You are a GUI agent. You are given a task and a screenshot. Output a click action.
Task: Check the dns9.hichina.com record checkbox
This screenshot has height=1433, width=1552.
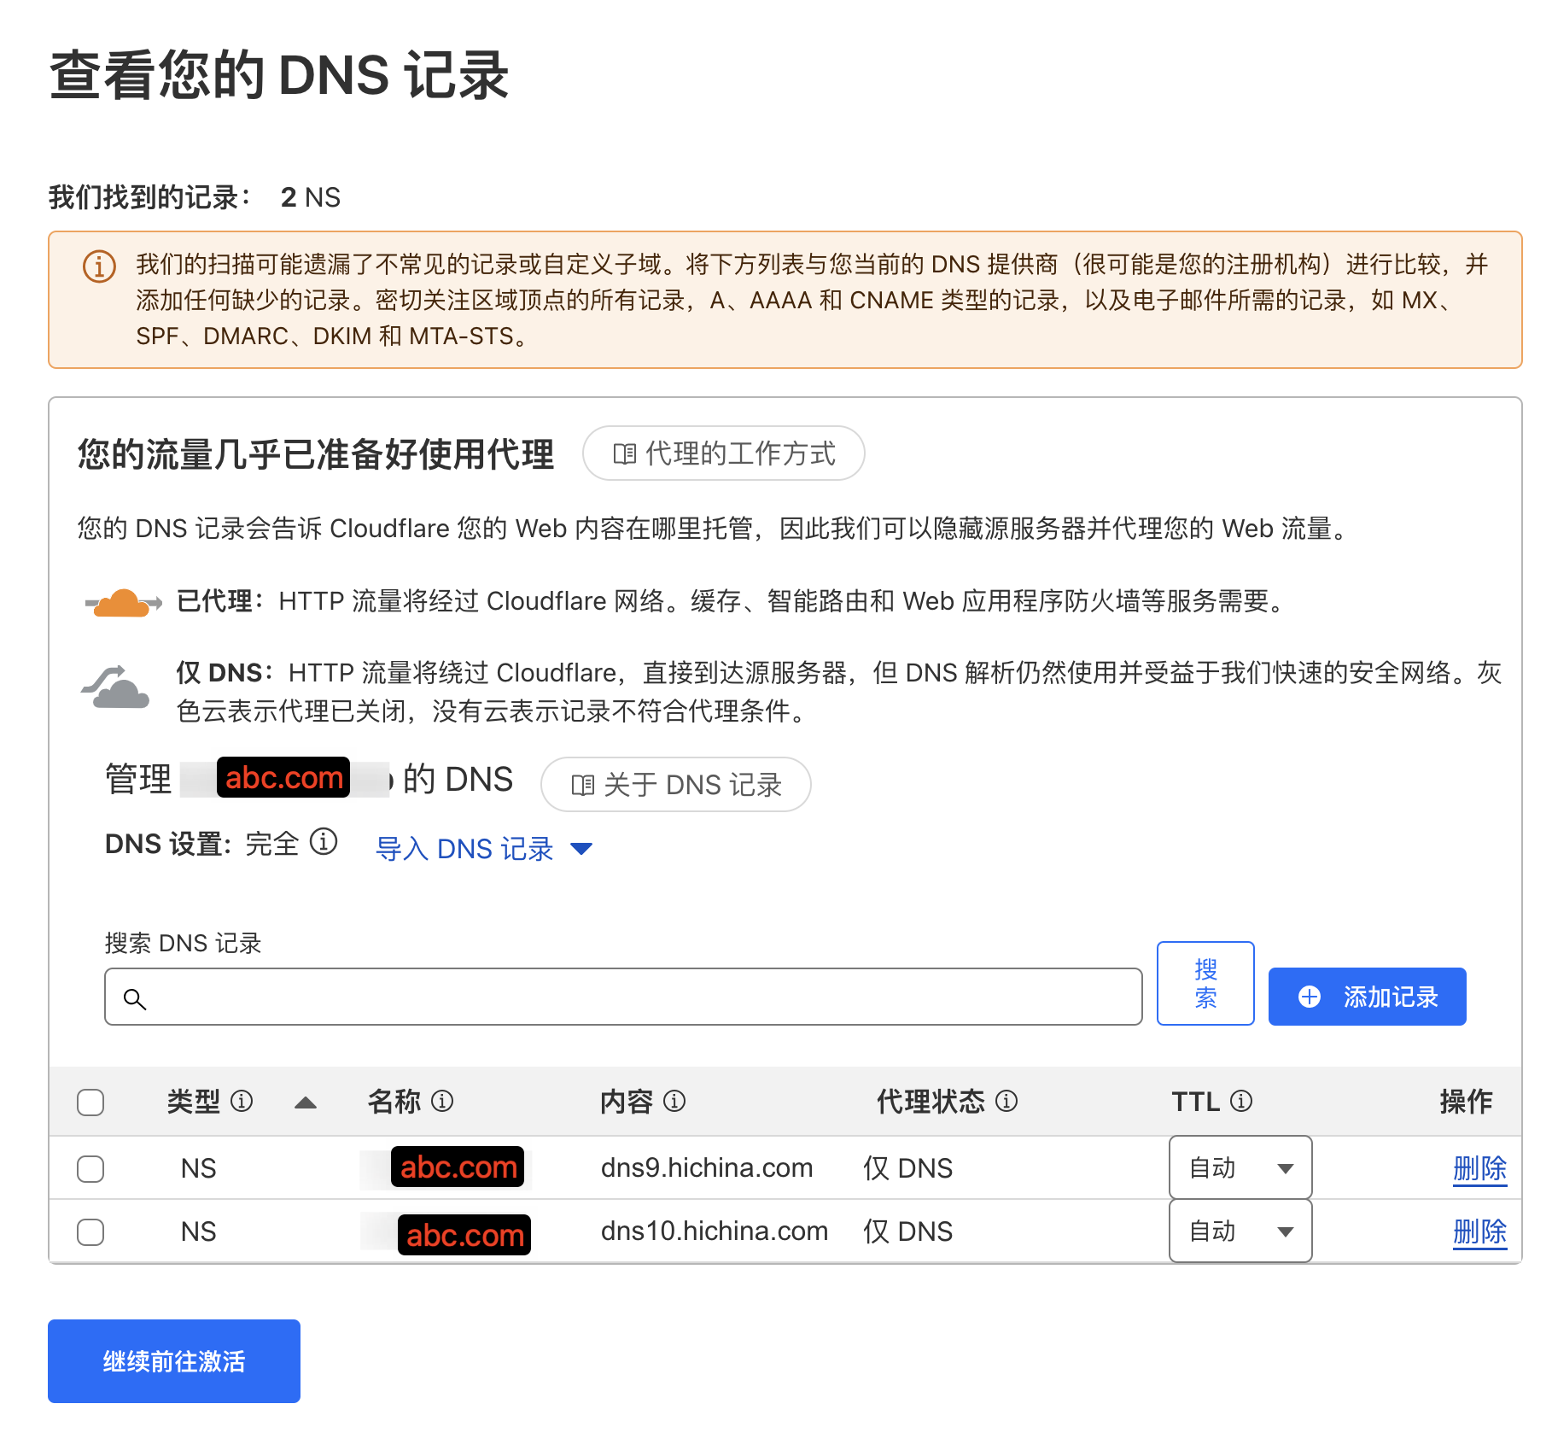click(90, 1168)
